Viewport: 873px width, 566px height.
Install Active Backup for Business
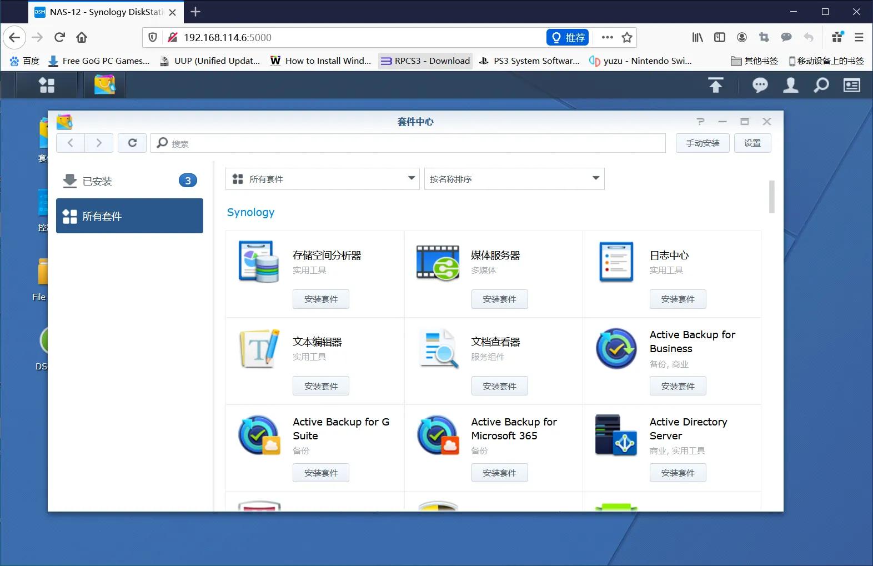(x=678, y=386)
